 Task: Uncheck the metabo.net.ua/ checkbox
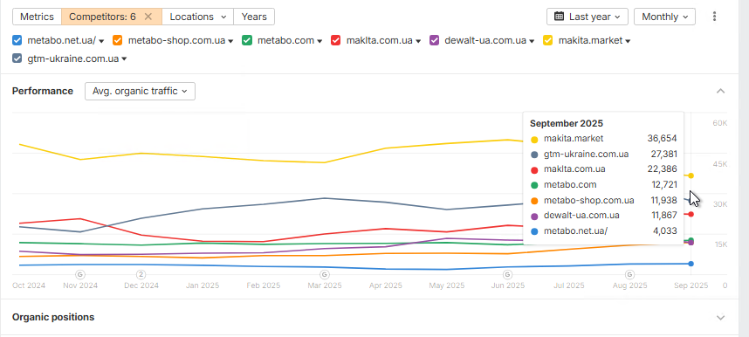[x=17, y=41]
